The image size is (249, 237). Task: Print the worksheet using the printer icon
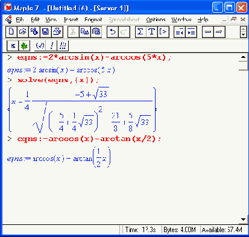57,32
